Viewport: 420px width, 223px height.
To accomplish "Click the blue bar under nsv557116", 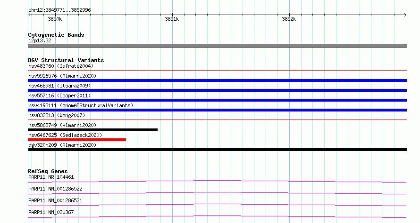I will point(217,100).
